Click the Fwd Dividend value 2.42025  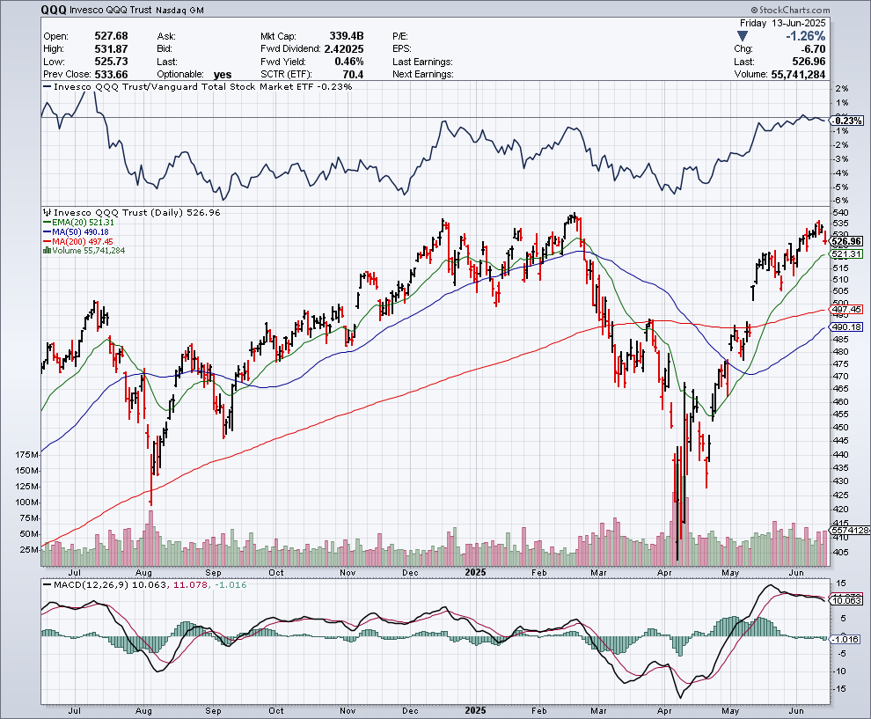click(x=344, y=49)
